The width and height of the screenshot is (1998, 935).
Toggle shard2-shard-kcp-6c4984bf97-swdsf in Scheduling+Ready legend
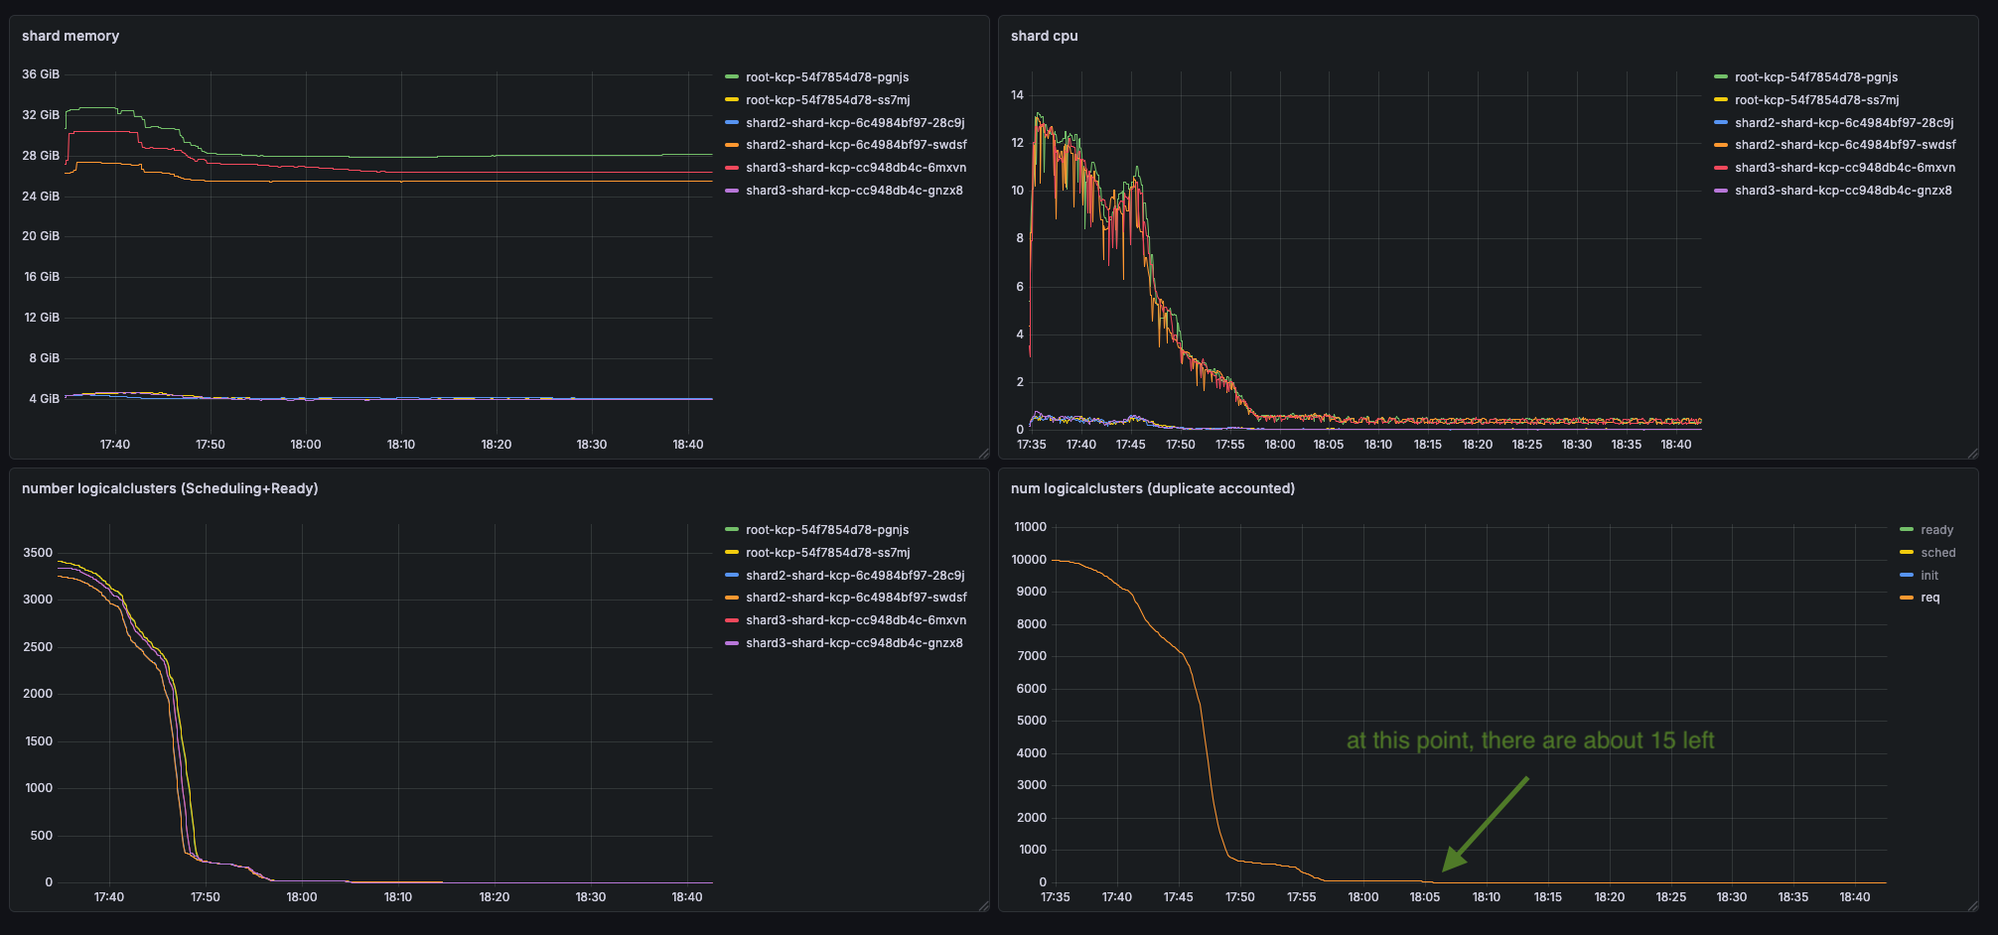(x=856, y=598)
